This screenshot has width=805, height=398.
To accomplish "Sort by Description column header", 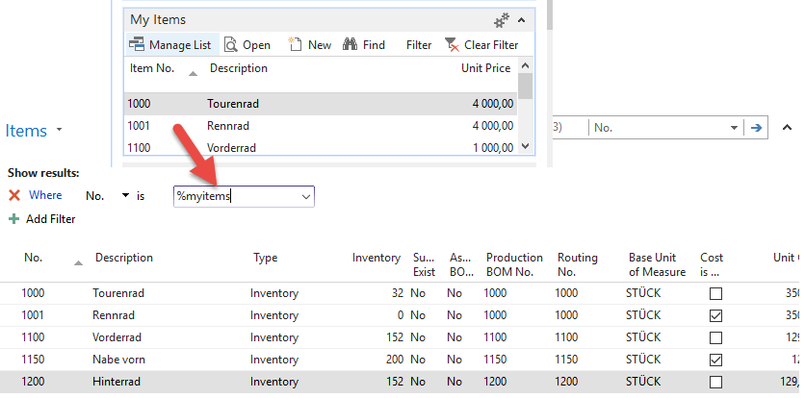I will click(x=123, y=258).
